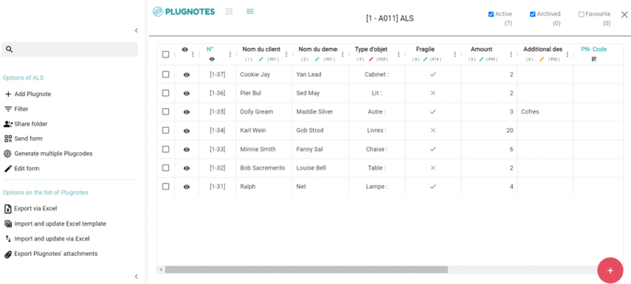Click the horizontal scrollbar under the table
The width and height of the screenshot is (631, 284).
[x=306, y=270]
